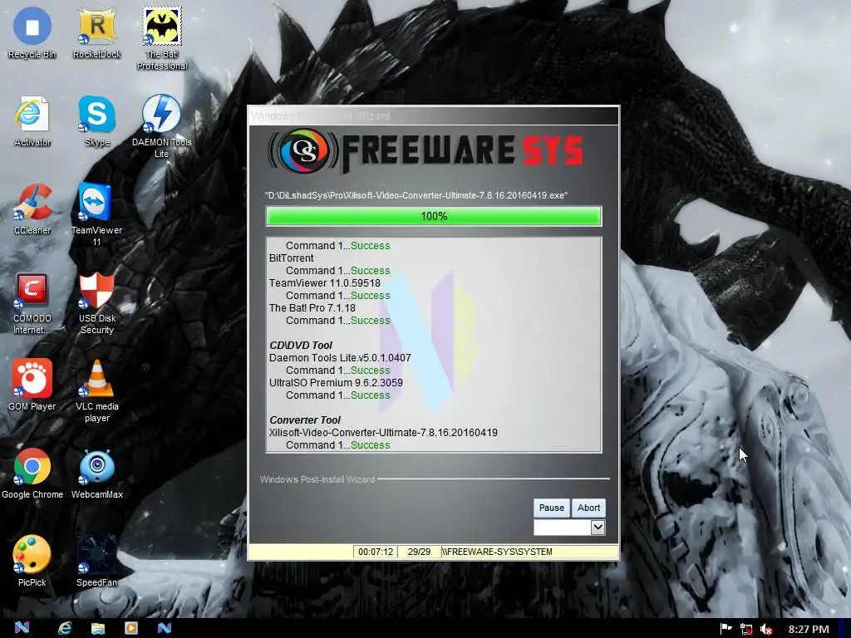Open TeamViewer 11 icon
851x638 pixels.
coord(96,214)
